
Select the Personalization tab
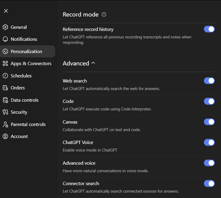coord(26,52)
